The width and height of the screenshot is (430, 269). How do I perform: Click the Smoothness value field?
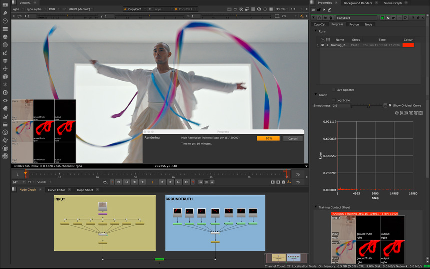342,106
